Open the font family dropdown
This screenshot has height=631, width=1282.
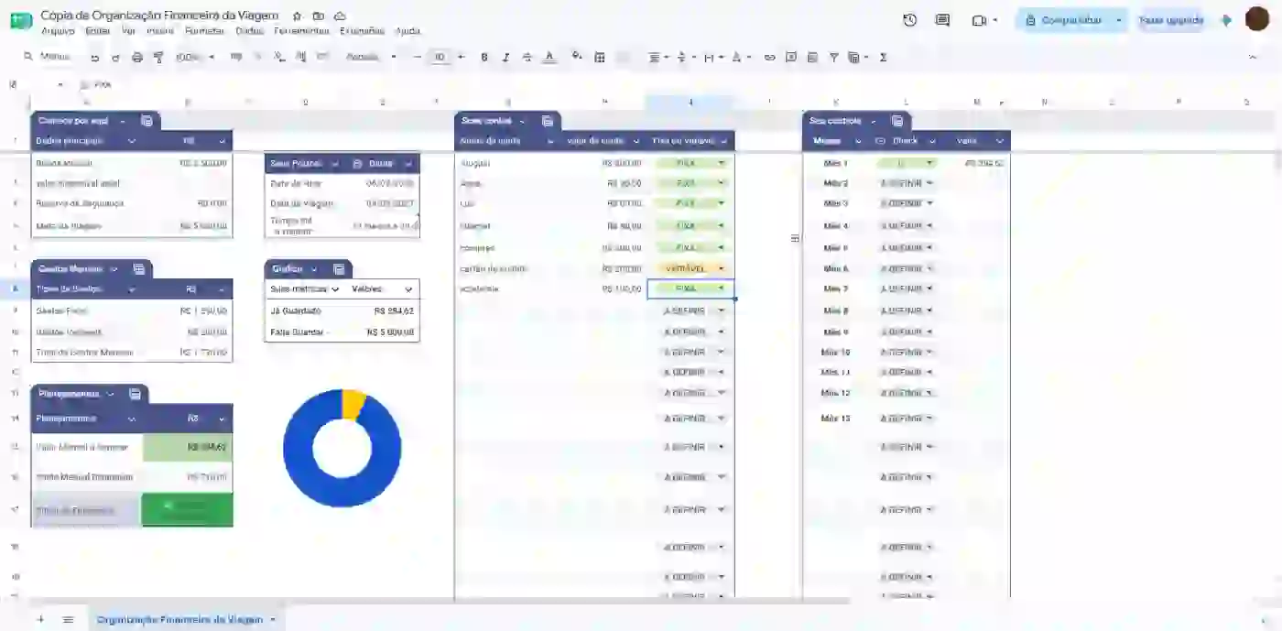[371, 57]
